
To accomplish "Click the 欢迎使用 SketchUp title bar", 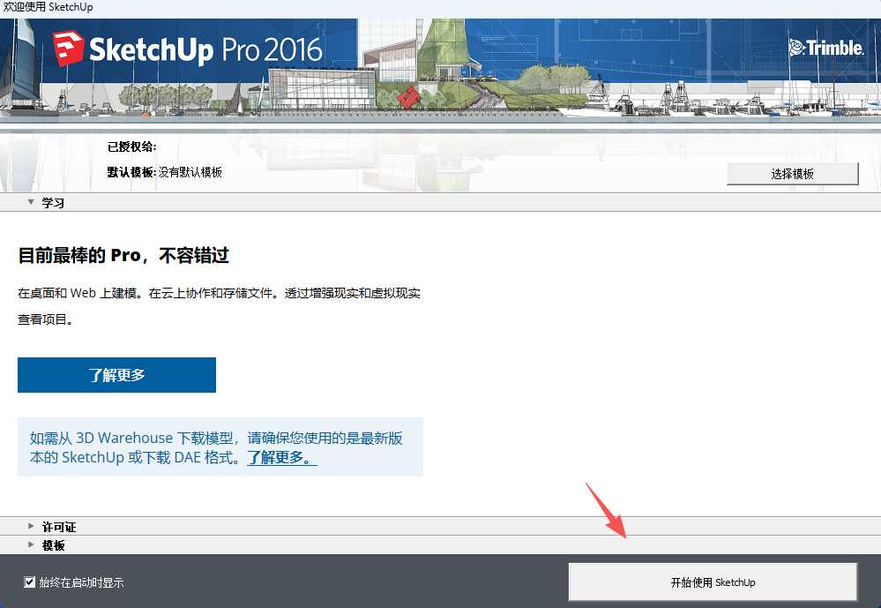I will pyautogui.click(x=353, y=7).
